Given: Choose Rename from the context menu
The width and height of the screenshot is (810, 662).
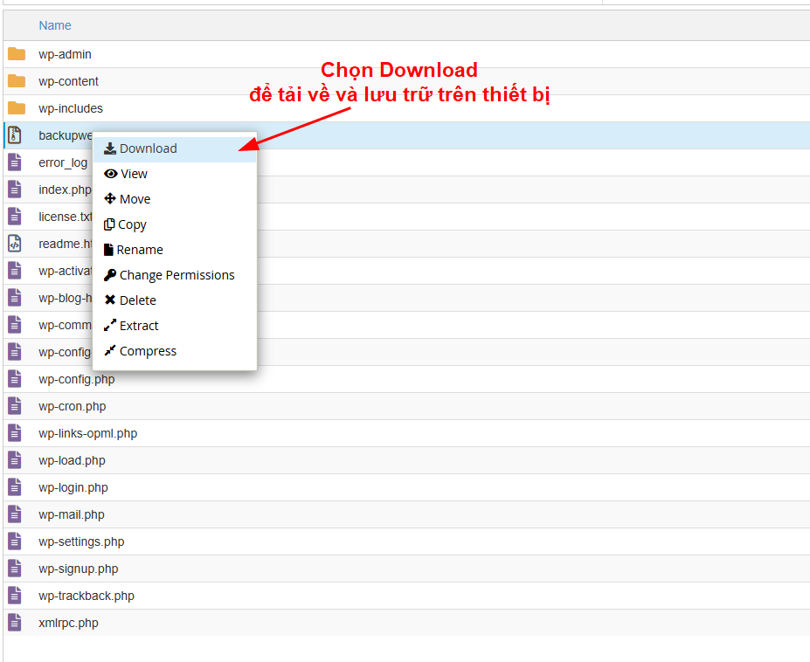Looking at the screenshot, I should tap(175, 250).
